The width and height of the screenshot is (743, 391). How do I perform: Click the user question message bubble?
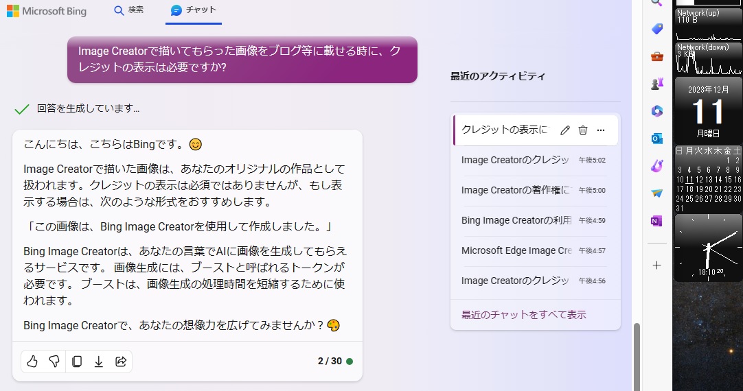(x=242, y=60)
